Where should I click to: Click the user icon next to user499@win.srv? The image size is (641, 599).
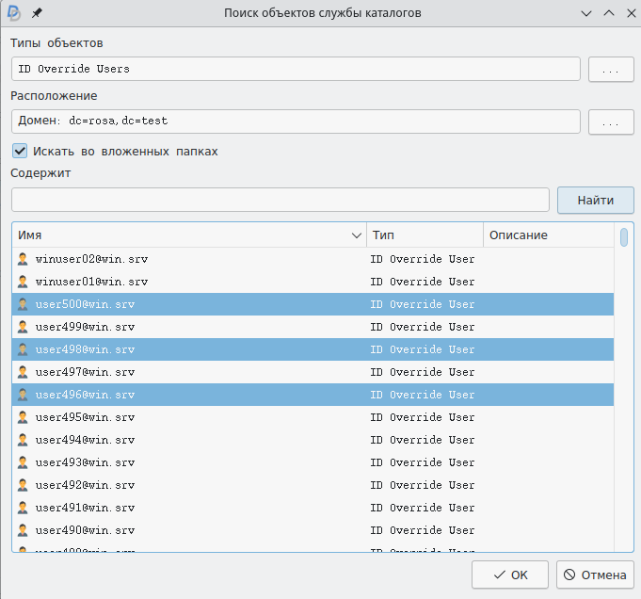24,327
